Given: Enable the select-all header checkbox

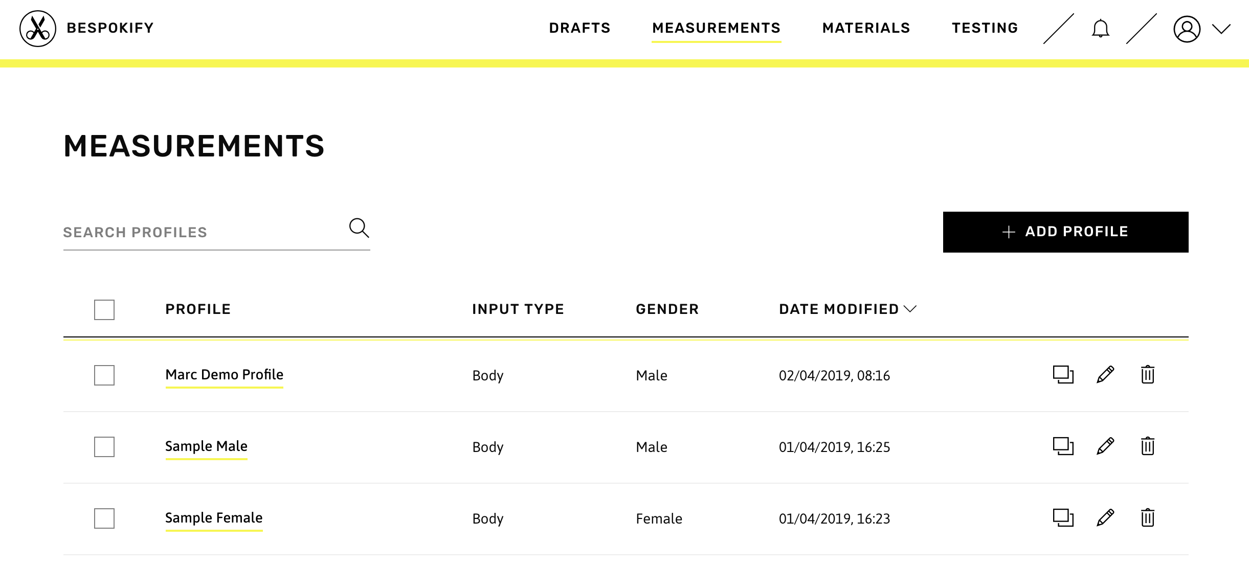Looking at the screenshot, I should pyautogui.click(x=103, y=309).
